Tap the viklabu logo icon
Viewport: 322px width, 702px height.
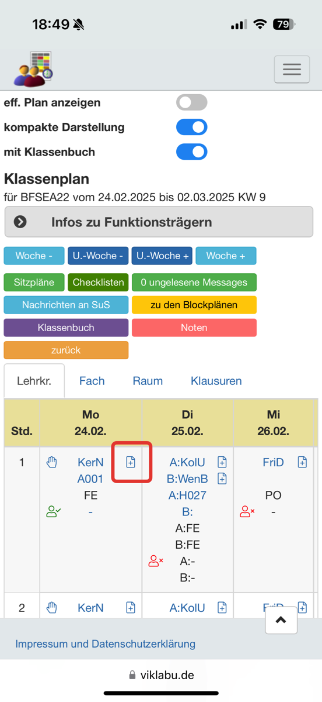coord(33,70)
